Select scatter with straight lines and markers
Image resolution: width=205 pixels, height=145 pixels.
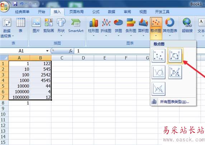click(x=175, y=72)
